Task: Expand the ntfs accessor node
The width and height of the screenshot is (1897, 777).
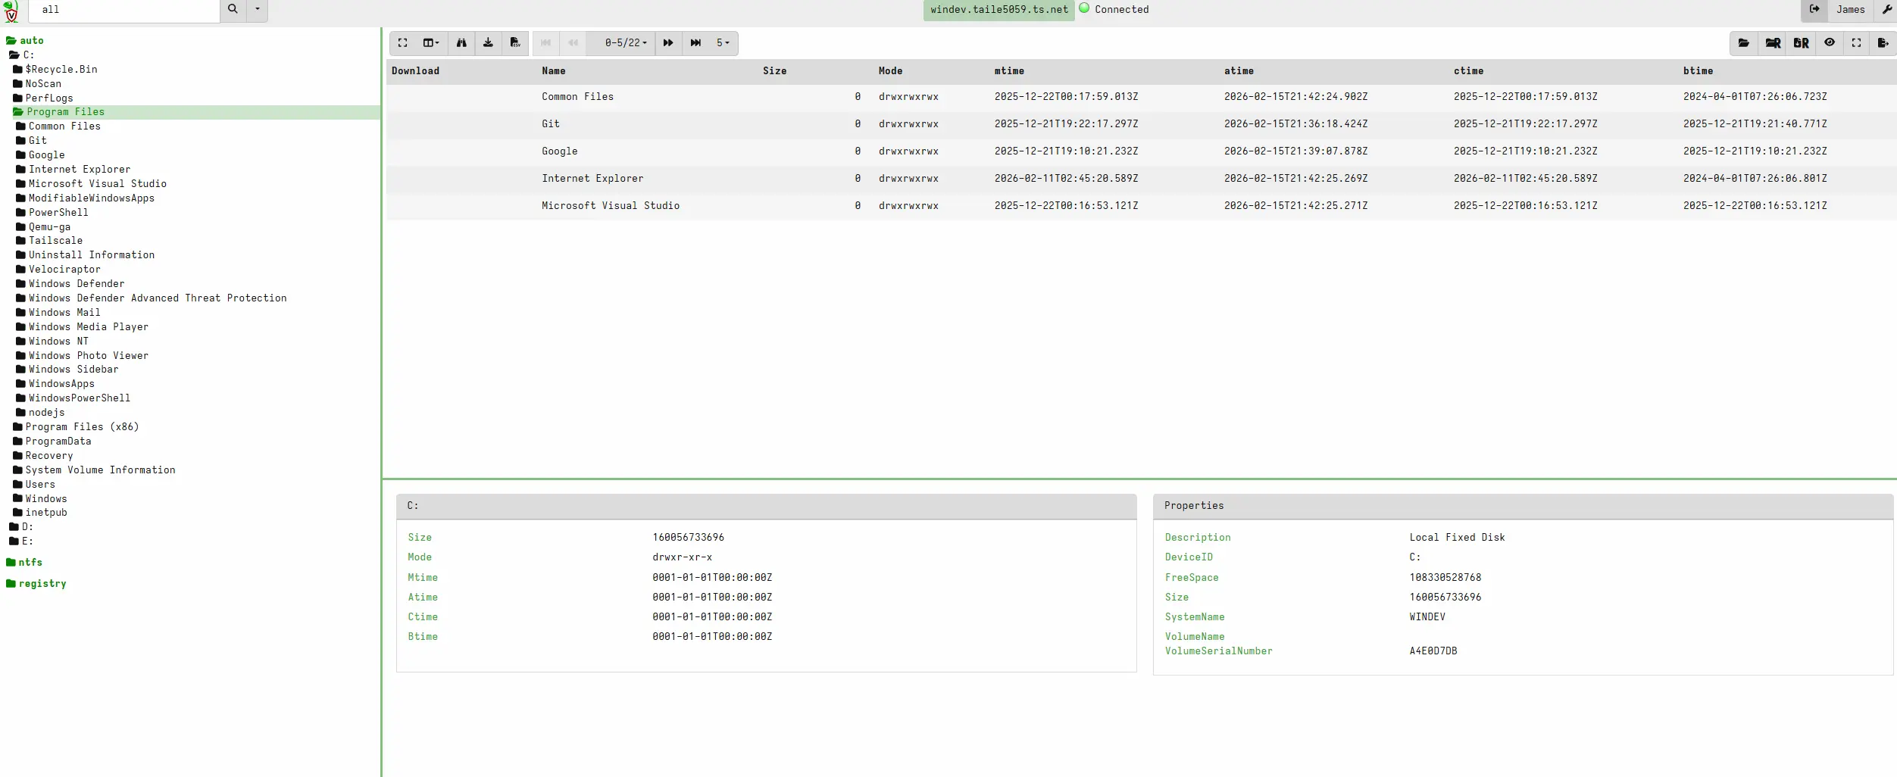Action: point(24,563)
